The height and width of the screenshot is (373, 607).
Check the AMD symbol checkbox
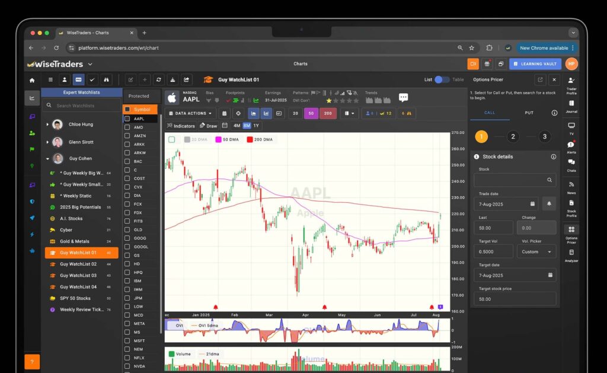(x=127, y=127)
